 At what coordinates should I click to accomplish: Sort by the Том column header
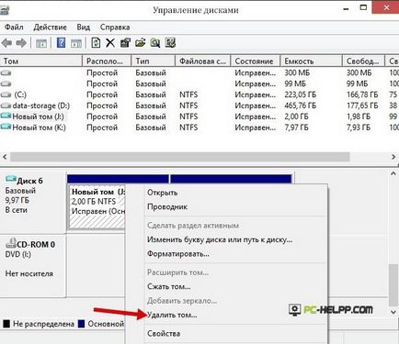tap(41, 61)
